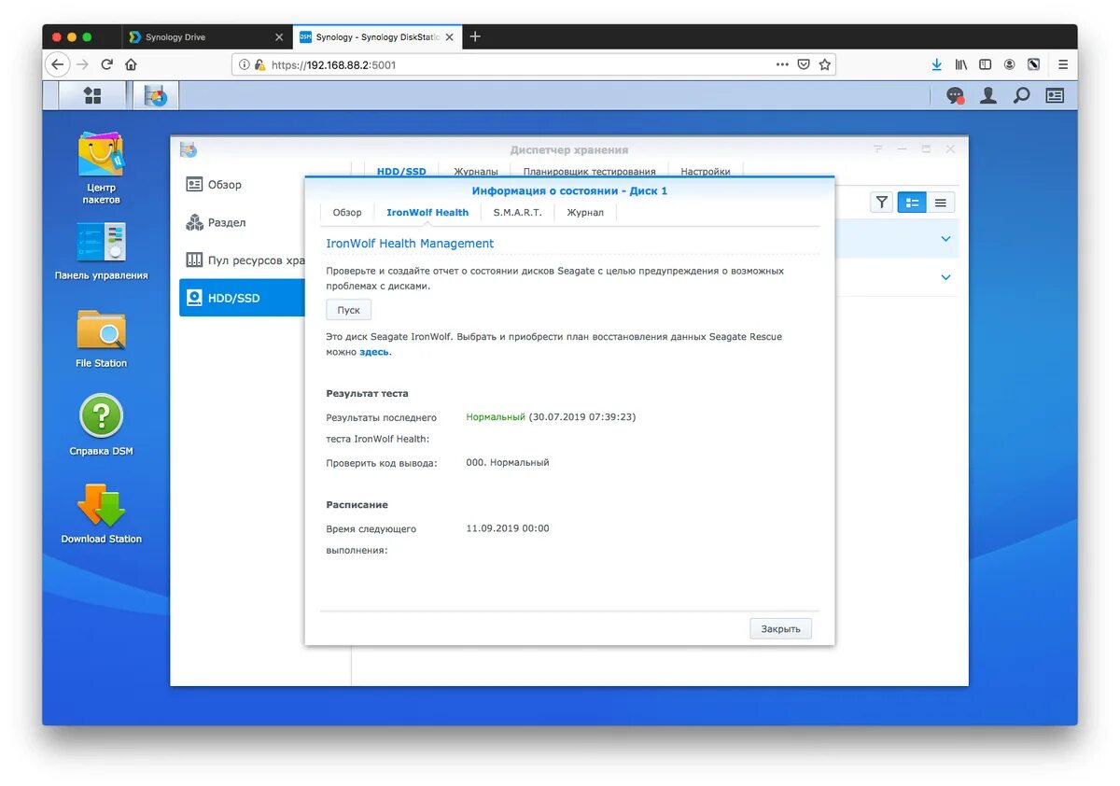Image resolution: width=1120 pixels, height=786 pixels.
Task: Switch to Synology Drive browser tab
Action: (x=207, y=37)
